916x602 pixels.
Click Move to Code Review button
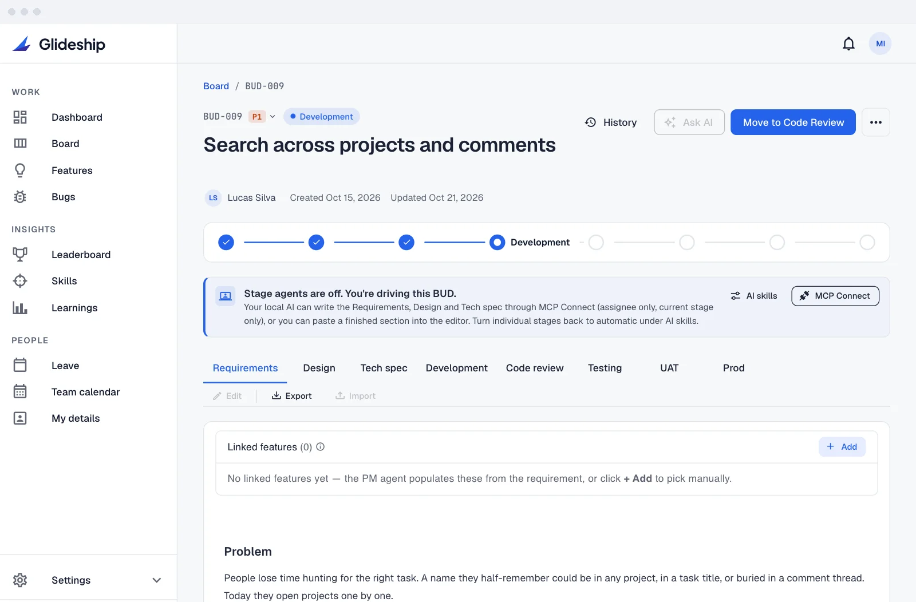pyautogui.click(x=793, y=122)
